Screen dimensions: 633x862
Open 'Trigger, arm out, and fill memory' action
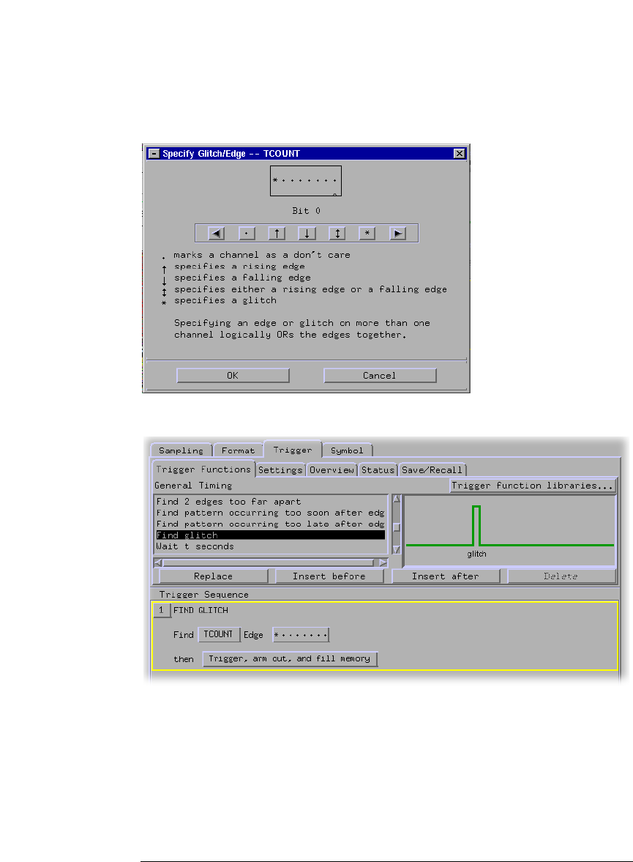click(x=290, y=658)
